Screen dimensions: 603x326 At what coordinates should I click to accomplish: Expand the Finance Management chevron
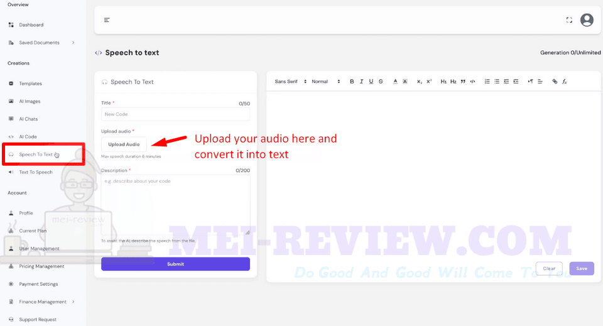pos(73,302)
